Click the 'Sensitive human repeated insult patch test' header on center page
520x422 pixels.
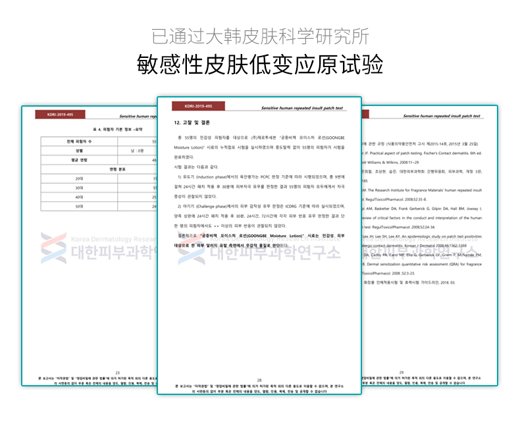pyautogui.click(x=301, y=108)
